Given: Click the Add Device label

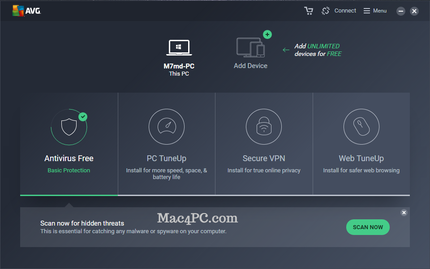Looking at the screenshot, I should click(x=250, y=66).
